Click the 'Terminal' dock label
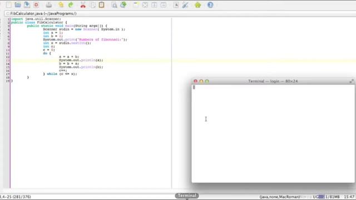 pos(187,196)
